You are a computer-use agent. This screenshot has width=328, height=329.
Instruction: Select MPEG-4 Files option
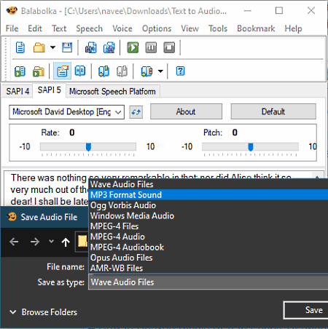[208, 226]
